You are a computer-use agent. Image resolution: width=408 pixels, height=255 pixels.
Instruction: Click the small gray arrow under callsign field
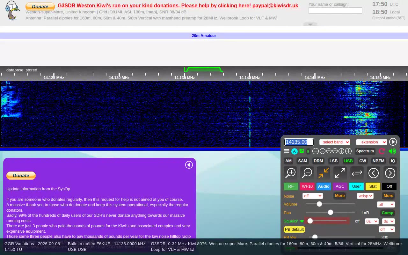tap(310, 24)
